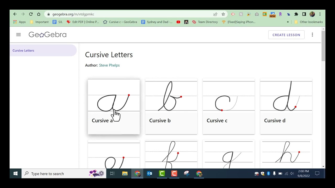Open GeoGebra page options three-dot menu

tap(312, 35)
